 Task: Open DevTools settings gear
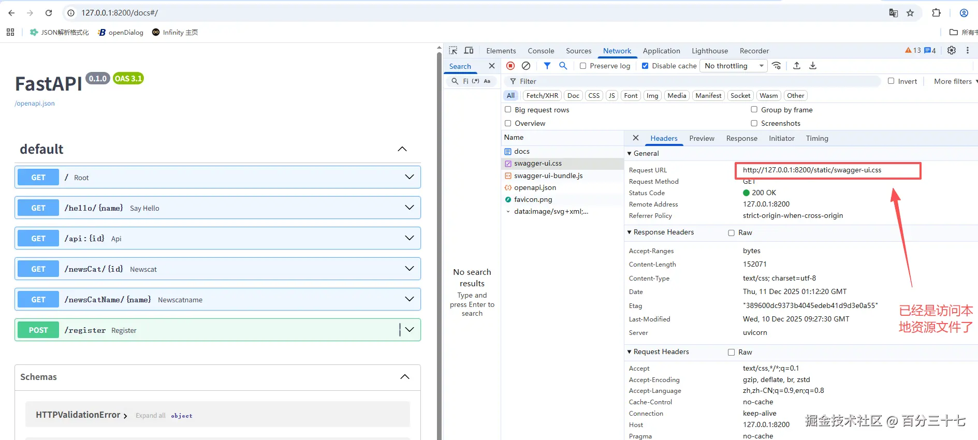(x=952, y=51)
